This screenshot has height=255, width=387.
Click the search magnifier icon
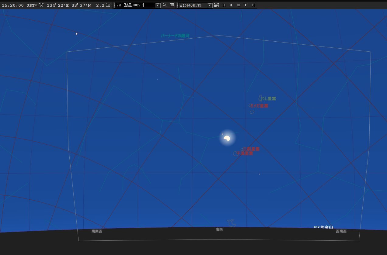point(165,5)
